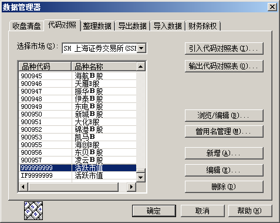Switch to the 整理数据 tab

point(97,26)
